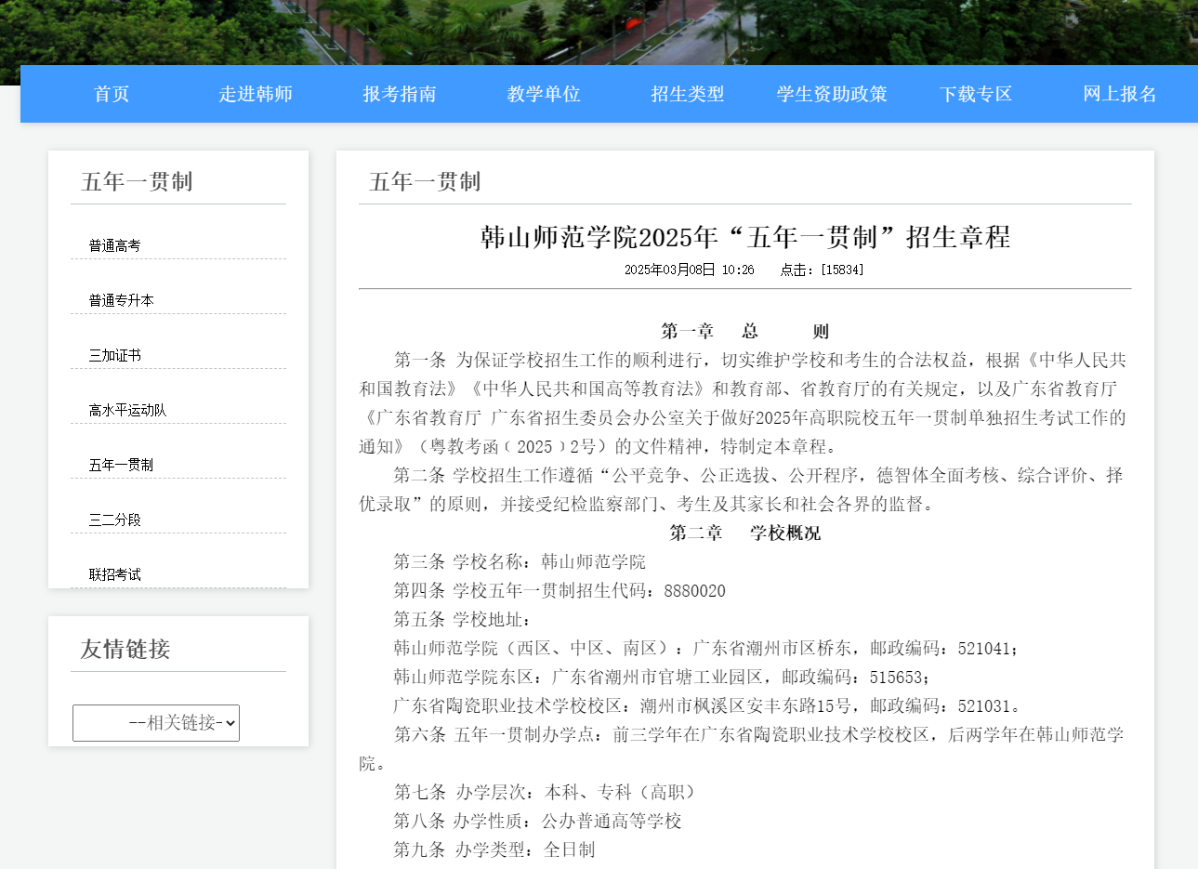Open the --相关链接-- dropdown selector
Image resolution: width=1198 pixels, height=869 pixels.
click(155, 722)
